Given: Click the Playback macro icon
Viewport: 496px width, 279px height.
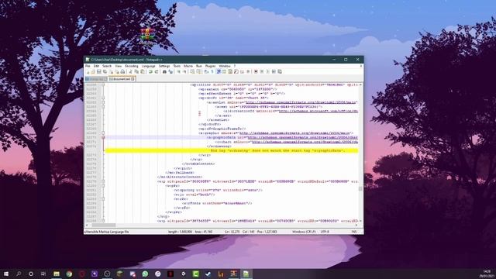Looking at the screenshot, I should click(x=267, y=72).
